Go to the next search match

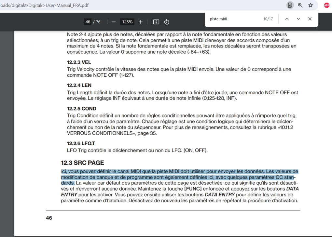(x=298, y=19)
